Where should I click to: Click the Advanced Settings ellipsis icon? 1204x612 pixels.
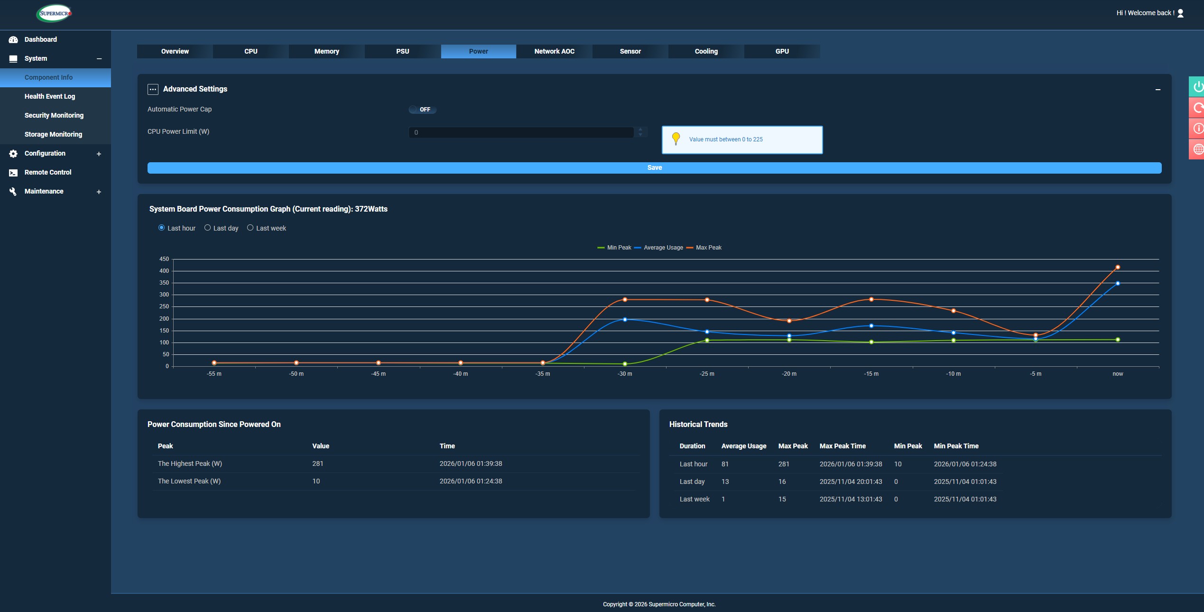point(153,89)
